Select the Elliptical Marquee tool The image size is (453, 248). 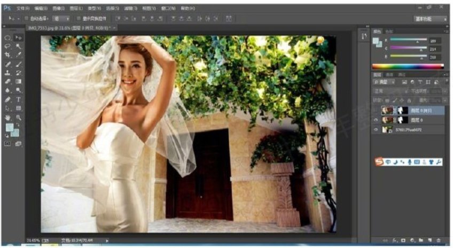point(7,38)
